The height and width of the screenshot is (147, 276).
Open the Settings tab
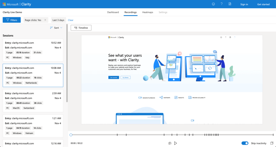(x=163, y=12)
